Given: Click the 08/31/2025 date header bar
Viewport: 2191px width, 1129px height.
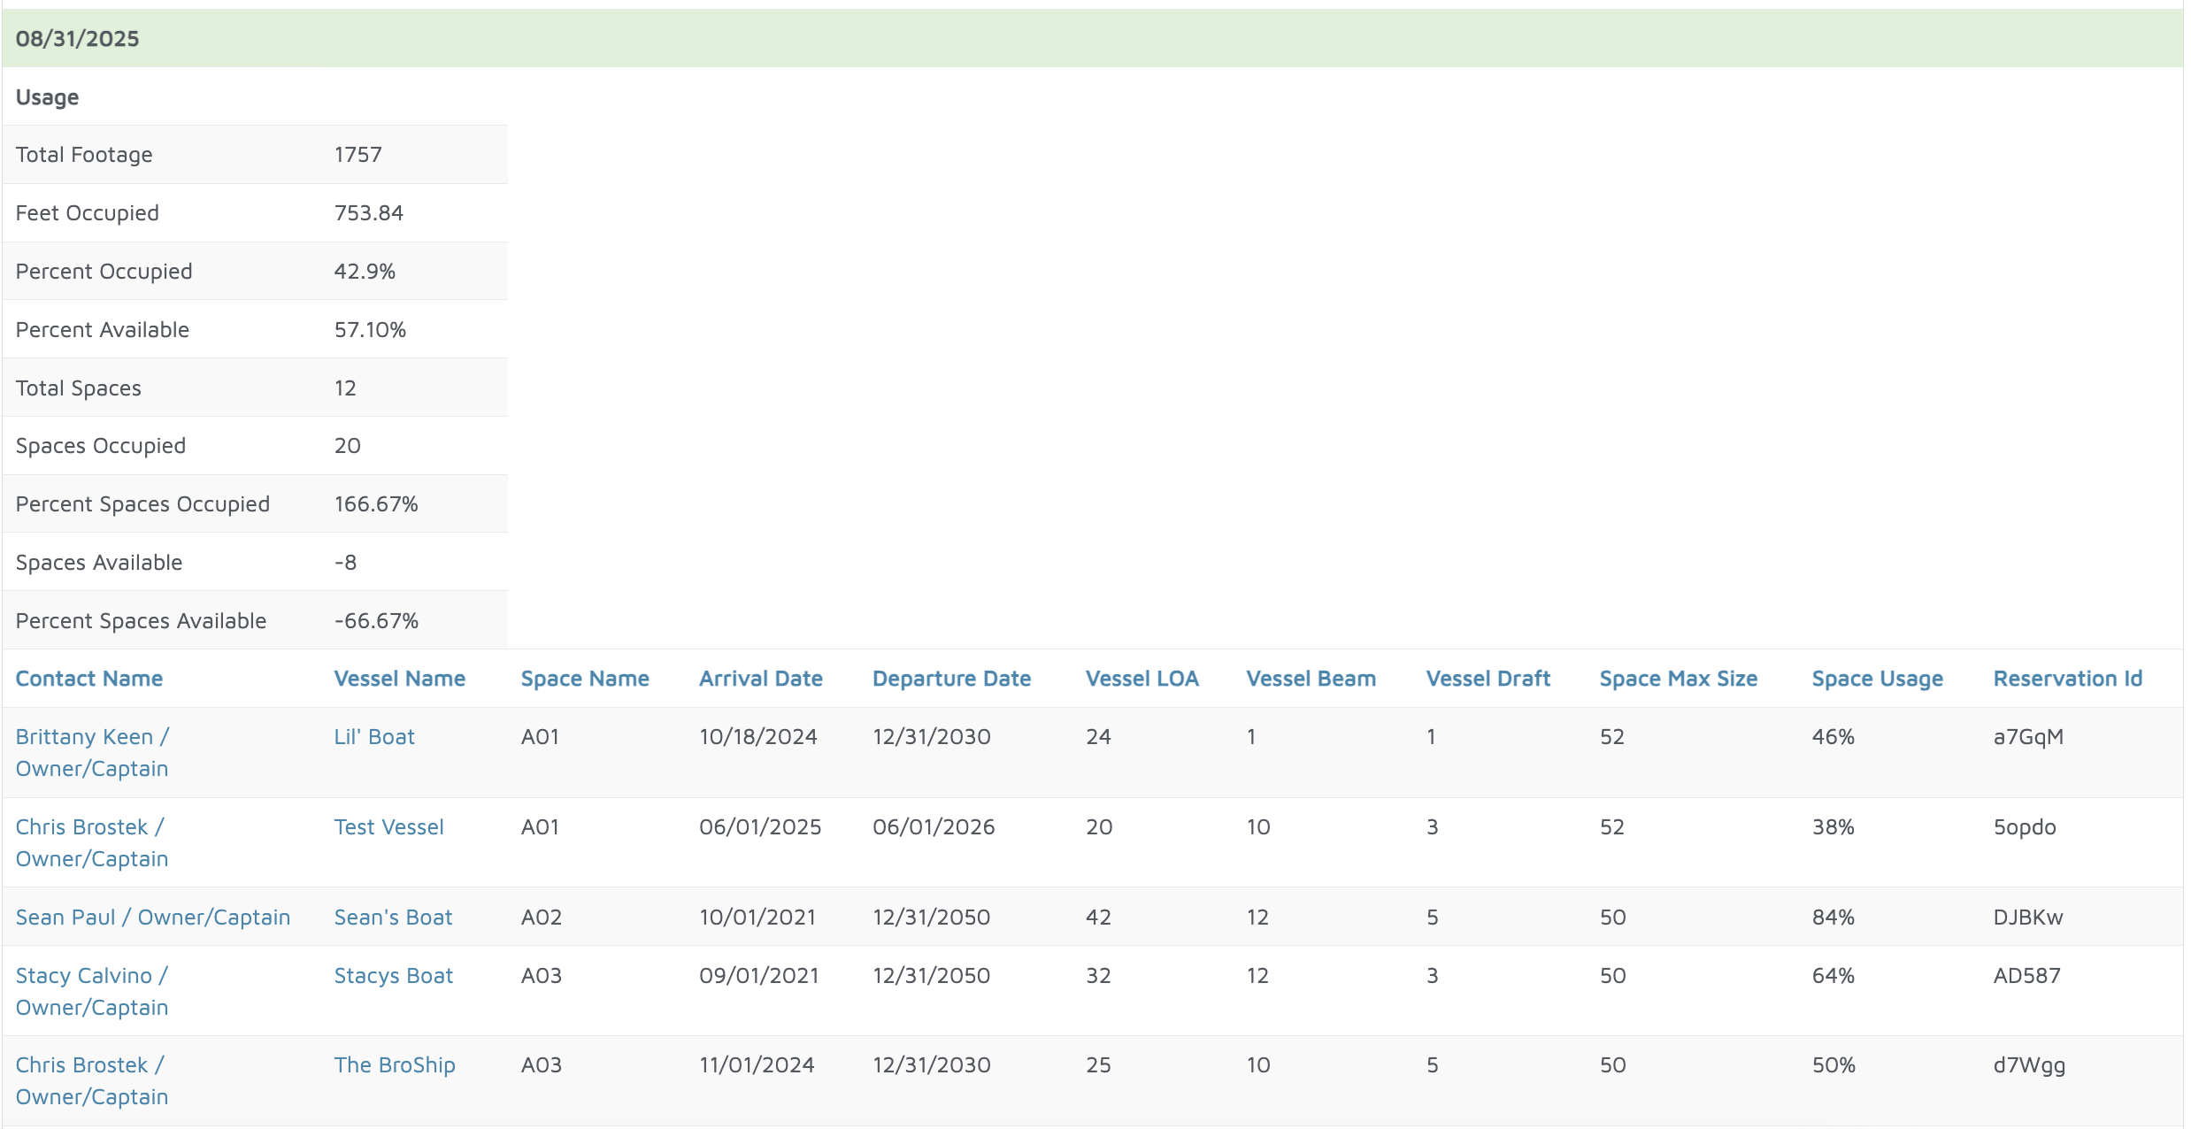Looking at the screenshot, I should (x=78, y=39).
